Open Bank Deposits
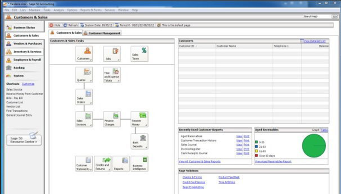The width and height of the screenshot is (341, 194). pos(139,141)
